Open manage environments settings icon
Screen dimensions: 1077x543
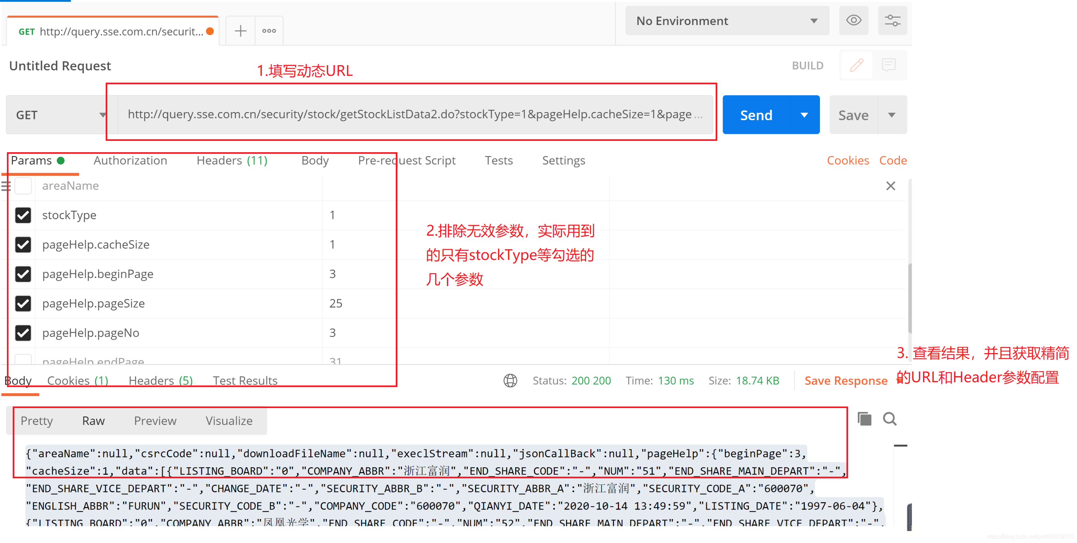tap(892, 20)
